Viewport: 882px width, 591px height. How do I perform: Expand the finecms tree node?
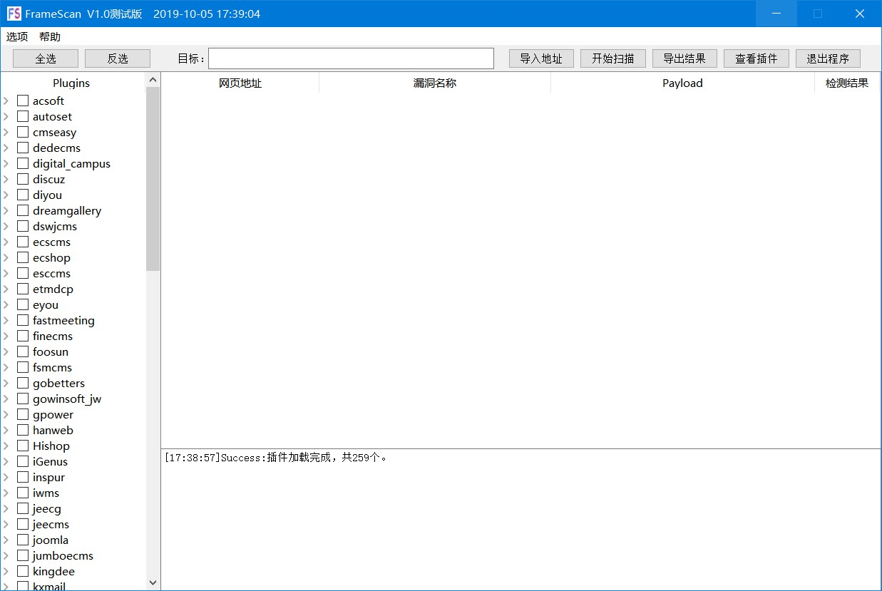point(6,336)
